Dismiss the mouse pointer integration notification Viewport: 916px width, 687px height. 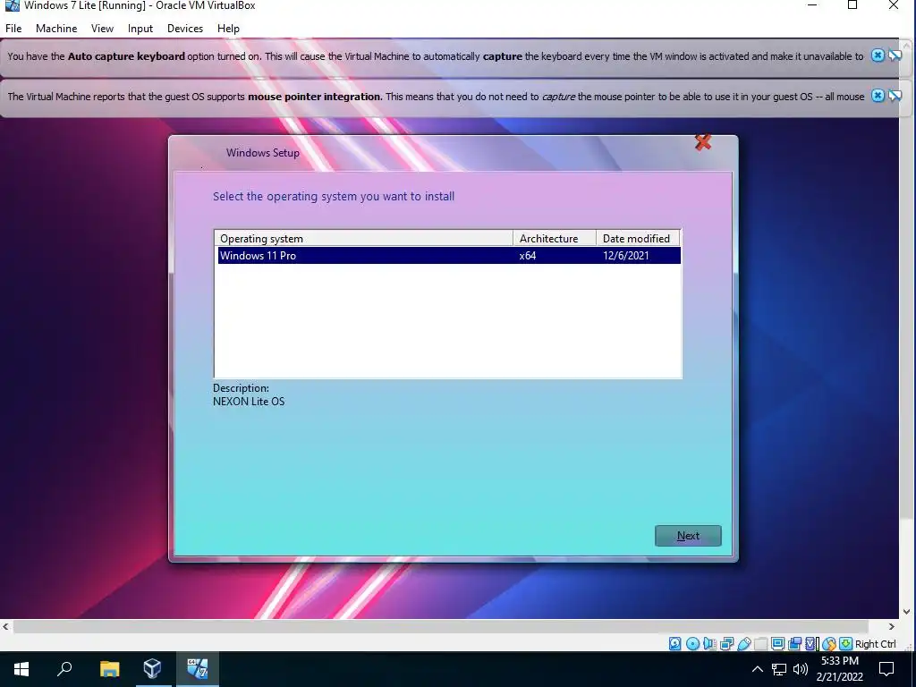coord(878,96)
